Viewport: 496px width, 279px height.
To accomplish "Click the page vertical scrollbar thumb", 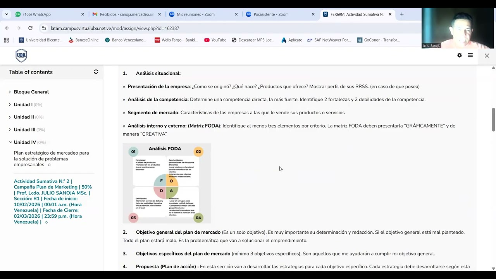I will (493, 120).
